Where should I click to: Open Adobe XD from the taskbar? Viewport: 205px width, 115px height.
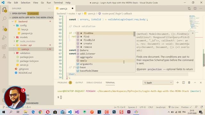coord(129,112)
